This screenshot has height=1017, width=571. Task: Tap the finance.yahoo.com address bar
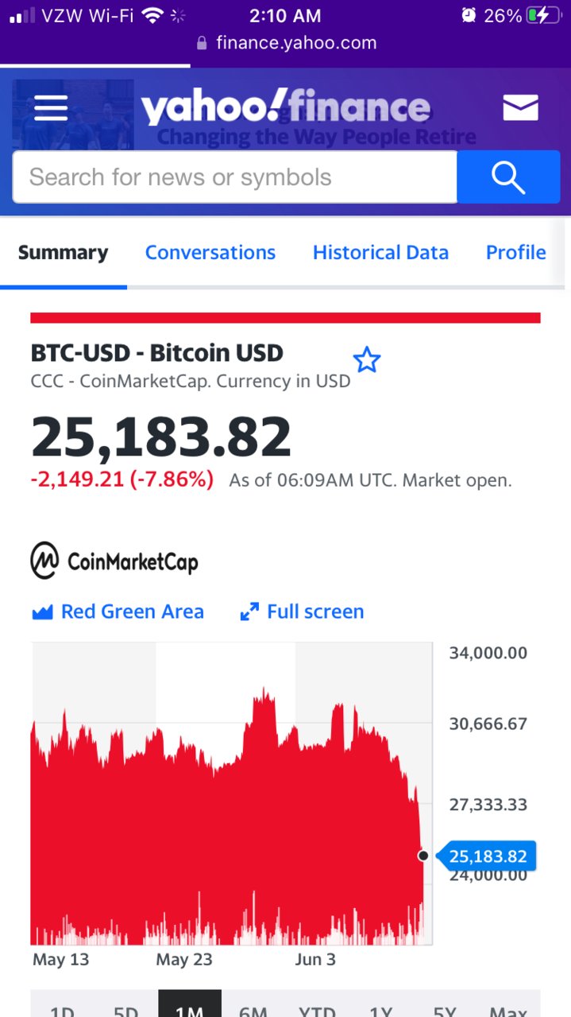(x=286, y=43)
